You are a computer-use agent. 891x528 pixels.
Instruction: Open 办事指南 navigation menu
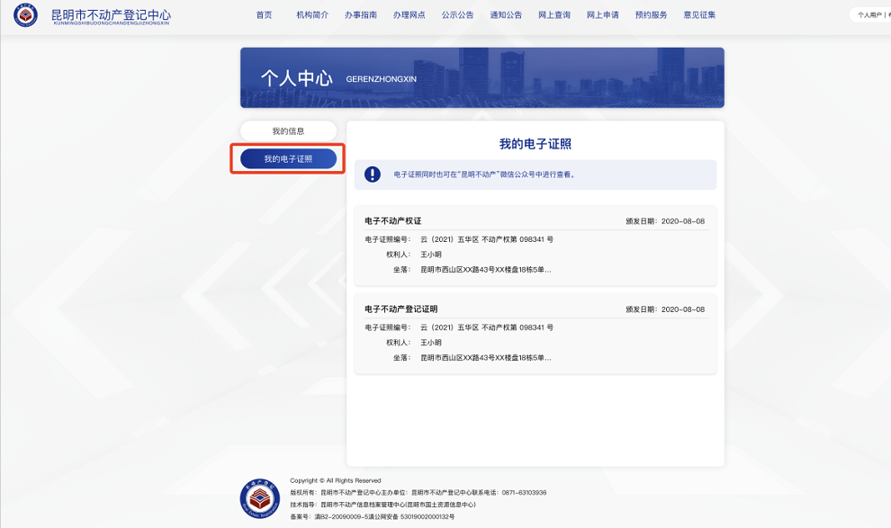[x=361, y=15]
